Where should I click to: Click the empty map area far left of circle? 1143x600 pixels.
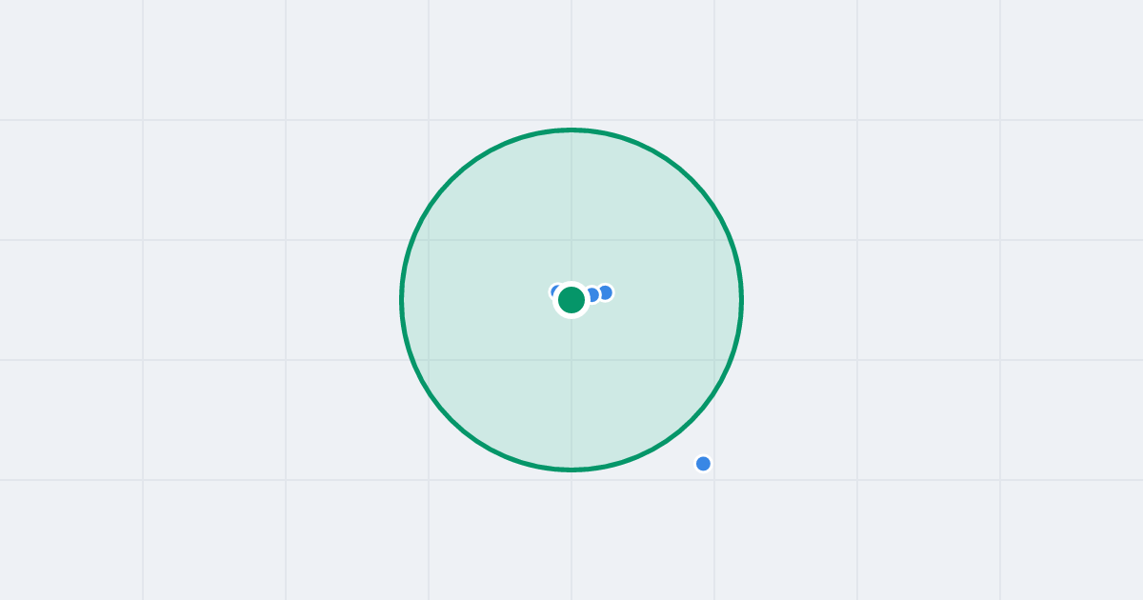(x=190, y=300)
